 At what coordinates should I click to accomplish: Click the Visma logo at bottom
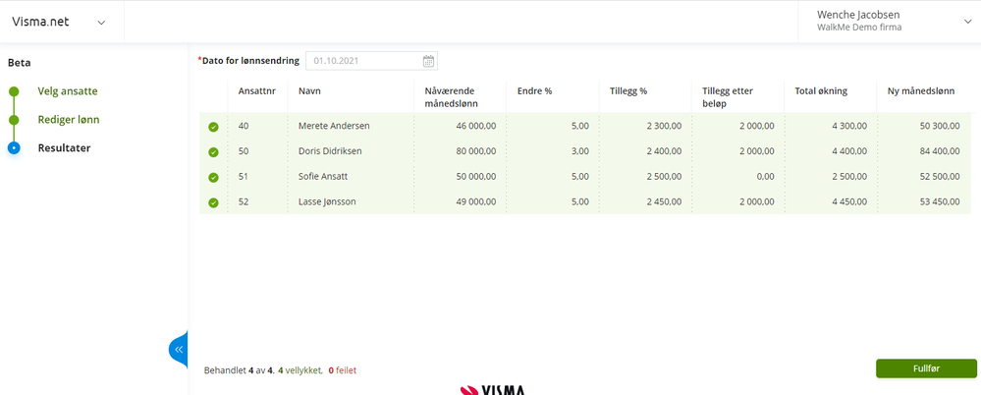point(493,389)
